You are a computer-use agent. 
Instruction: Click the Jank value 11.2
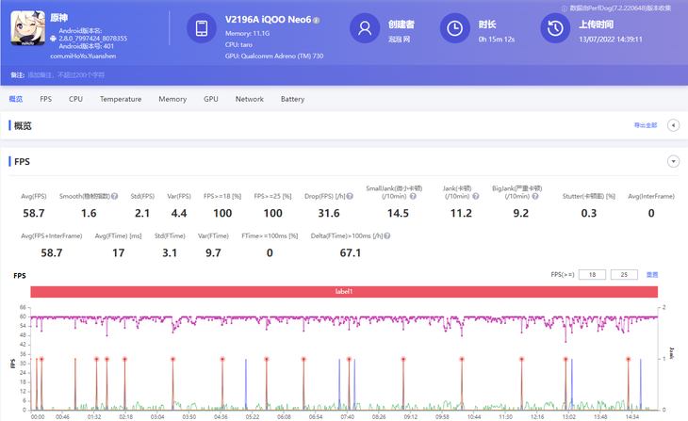(461, 214)
